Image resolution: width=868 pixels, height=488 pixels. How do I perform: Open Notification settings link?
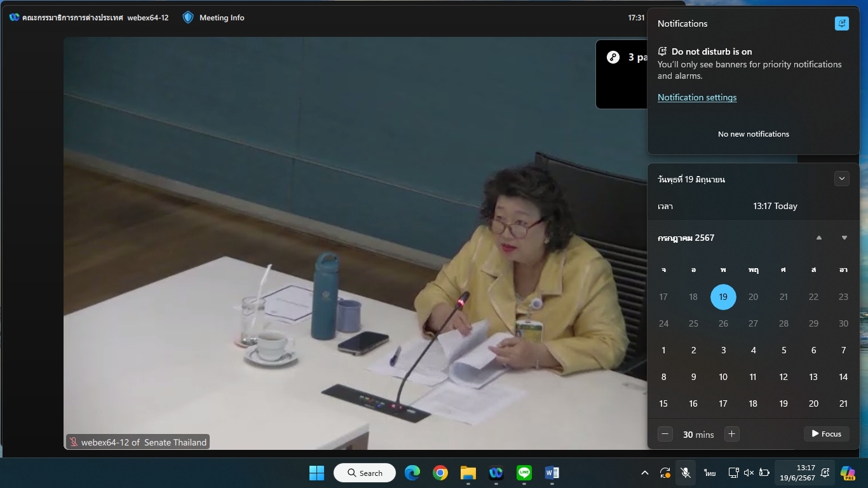click(697, 97)
